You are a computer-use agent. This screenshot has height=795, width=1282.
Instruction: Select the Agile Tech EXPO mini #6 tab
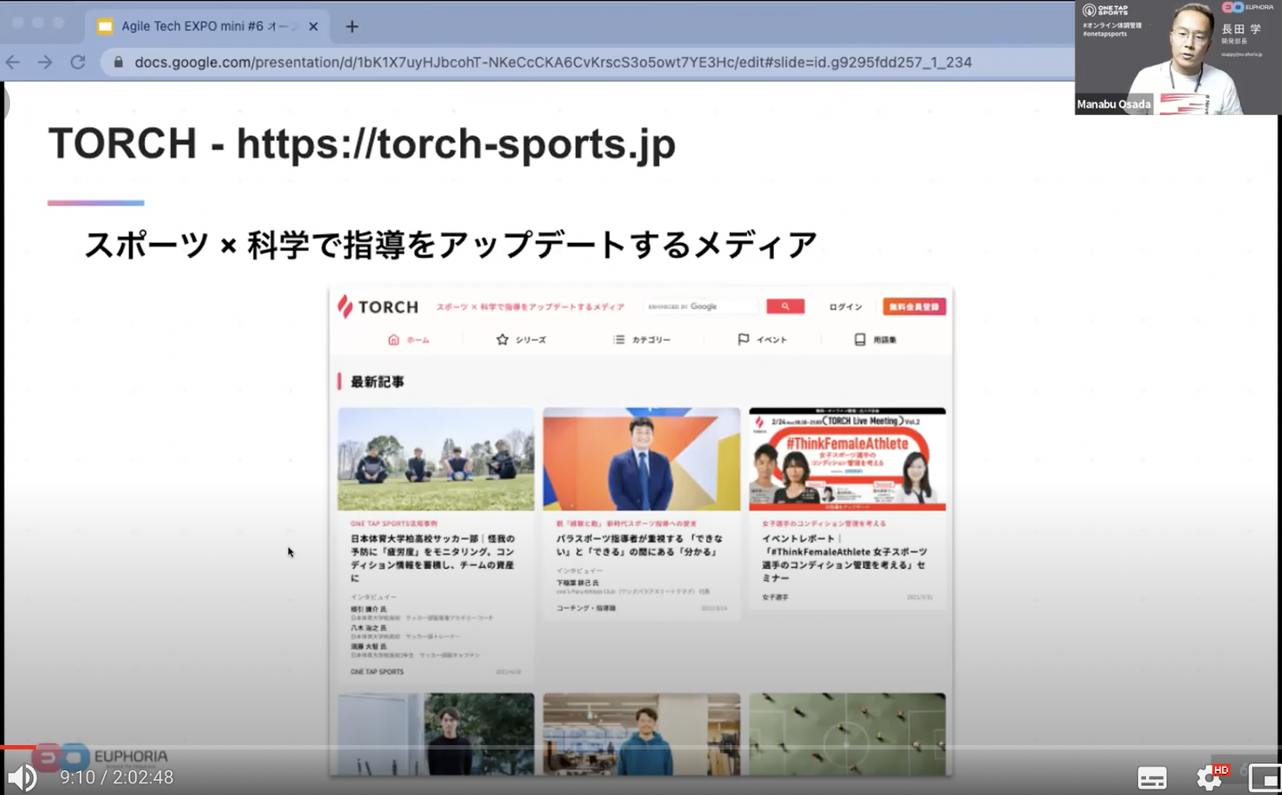pos(207,27)
